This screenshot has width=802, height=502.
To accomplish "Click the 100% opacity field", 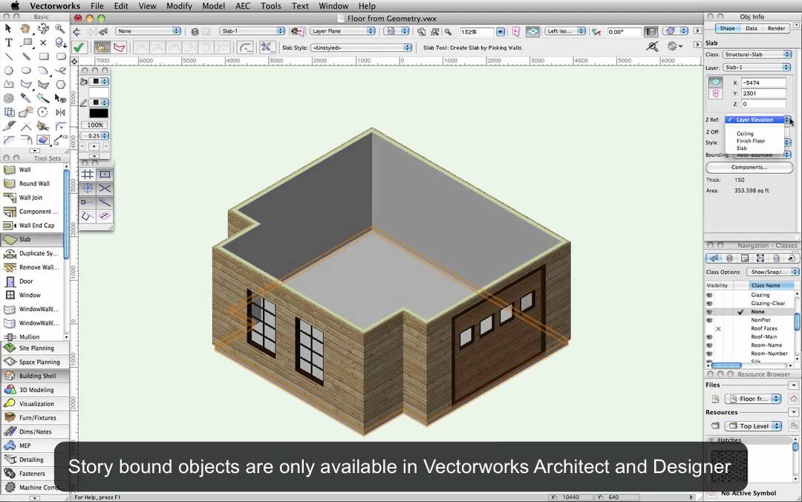I will point(94,125).
